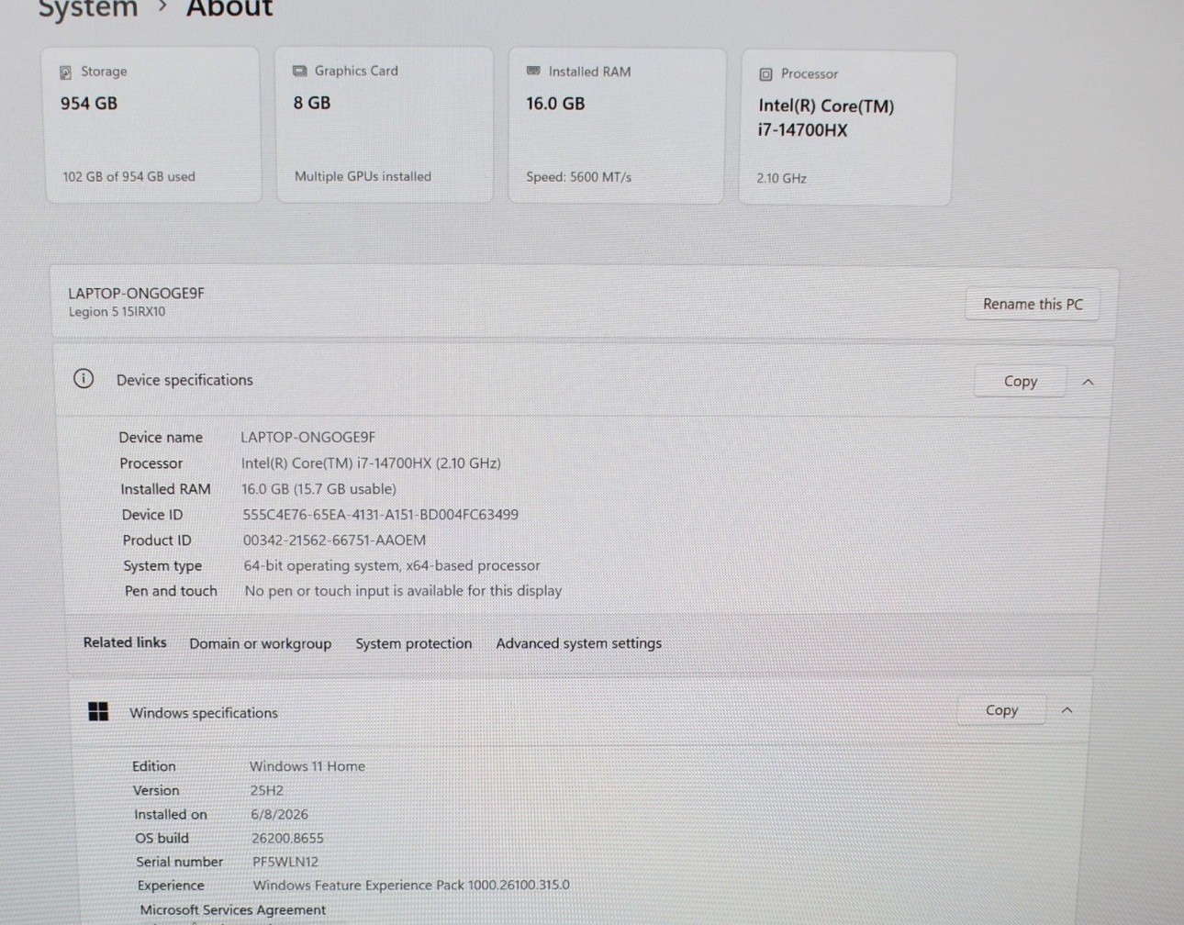Select Product ID 00342-21562-66751-AAOEM
The image size is (1184, 925).
[334, 541]
